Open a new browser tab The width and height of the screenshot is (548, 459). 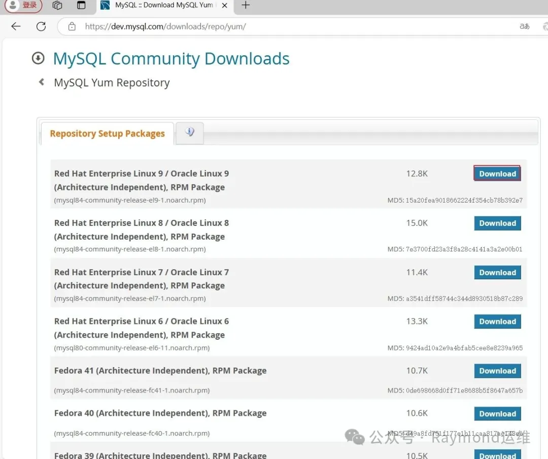246,5
